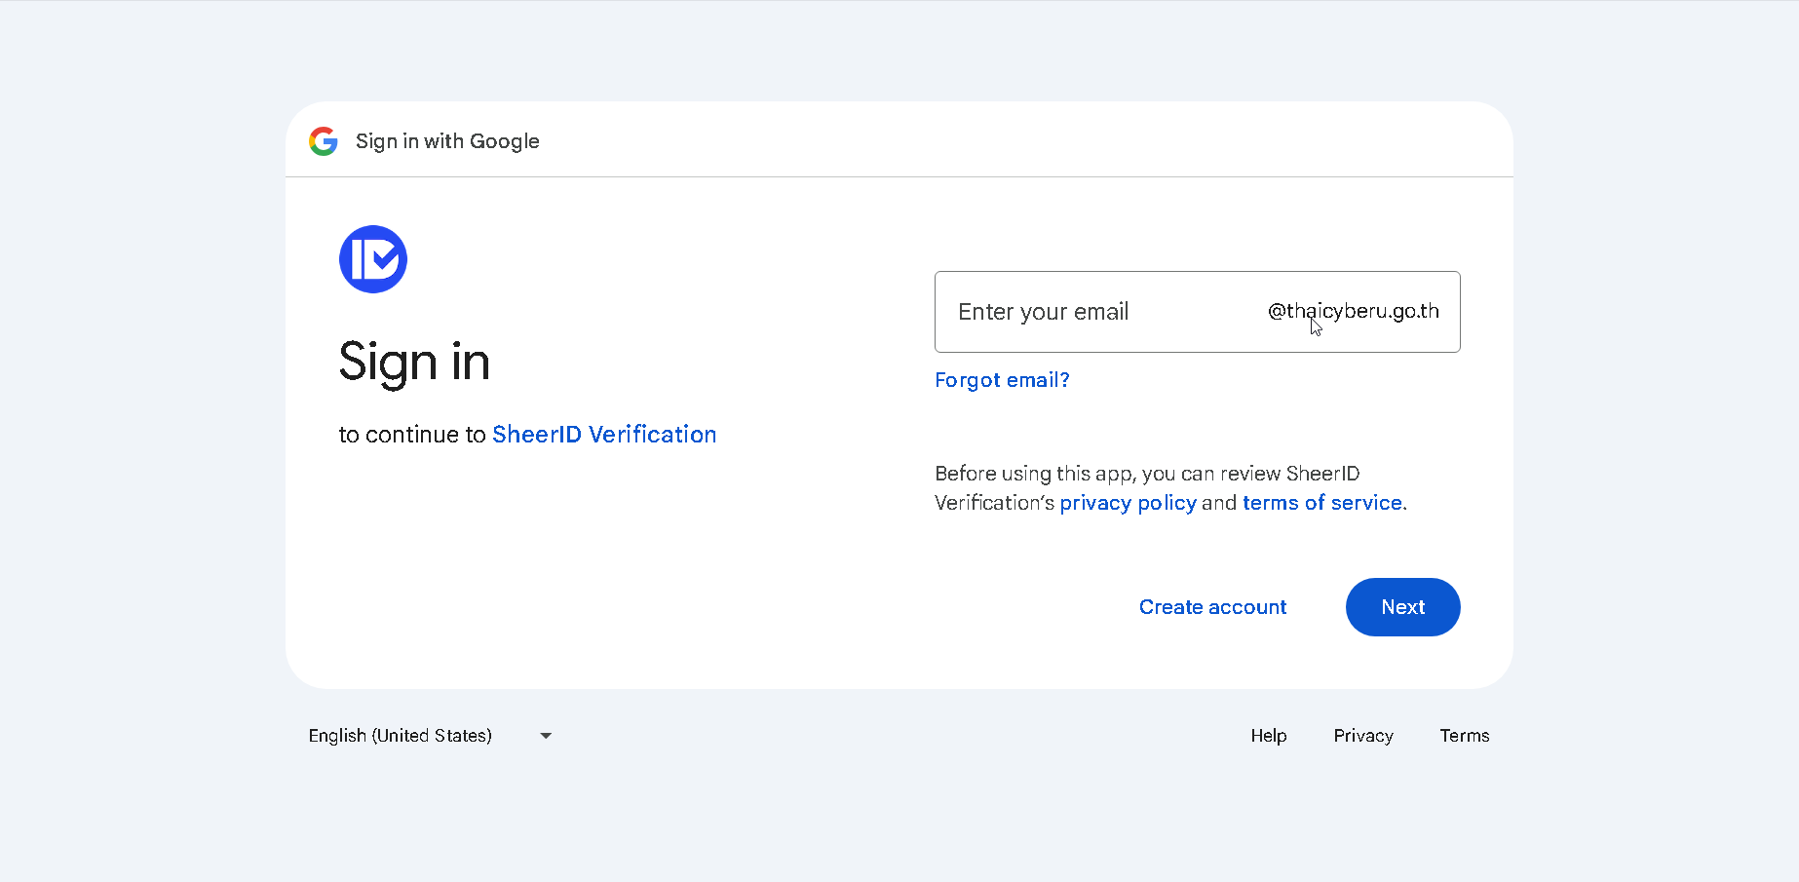1799x882 pixels.
Task: Open the "Forgot email?" link
Action: coord(1002,380)
